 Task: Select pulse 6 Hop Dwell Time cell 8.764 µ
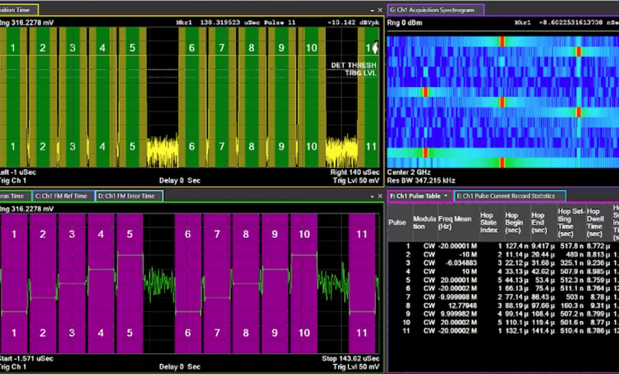pos(598,289)
